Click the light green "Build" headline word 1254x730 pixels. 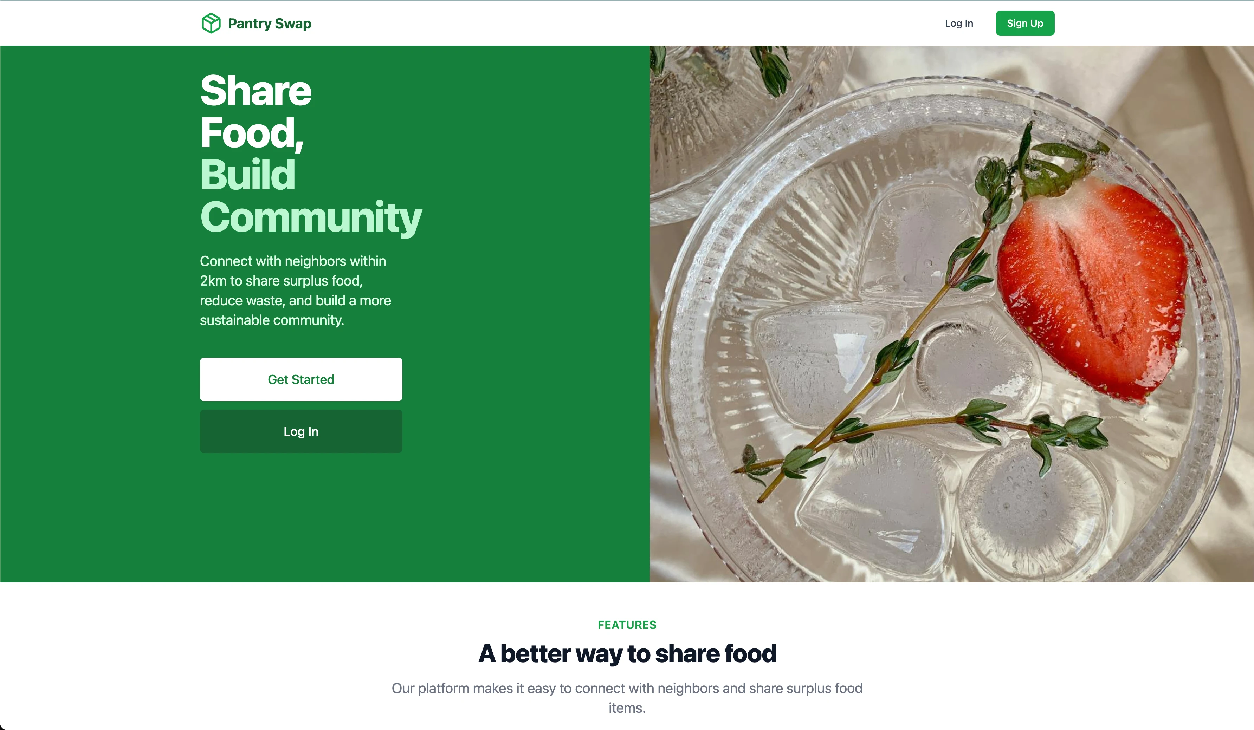(x=248, y=175)
